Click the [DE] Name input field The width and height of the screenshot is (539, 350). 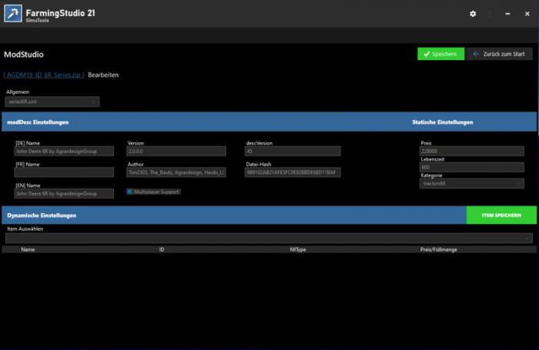pyautogui.click(x=64, y=152)
